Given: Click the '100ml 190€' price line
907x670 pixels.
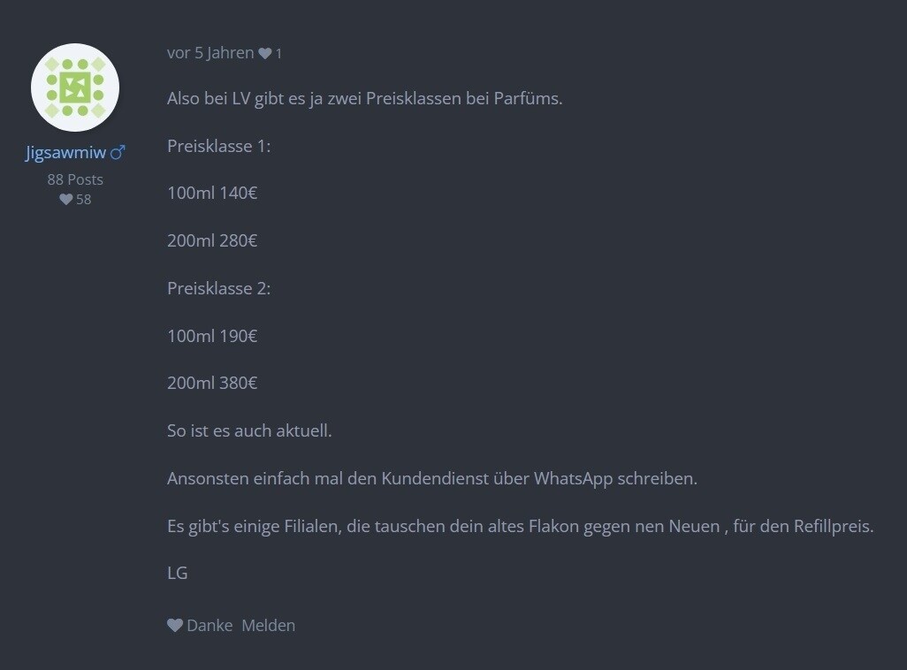Looking at the screenshot, I should [x=212, y=336].
